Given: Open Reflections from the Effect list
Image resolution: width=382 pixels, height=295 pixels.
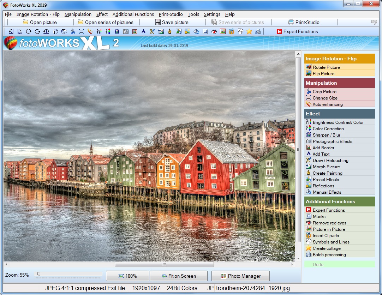Looking at the screenshot, I should [323, 186].
